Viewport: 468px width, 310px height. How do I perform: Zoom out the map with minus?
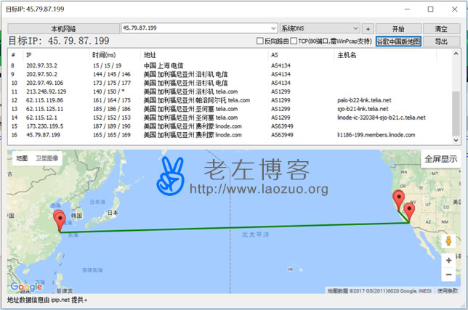448,274
